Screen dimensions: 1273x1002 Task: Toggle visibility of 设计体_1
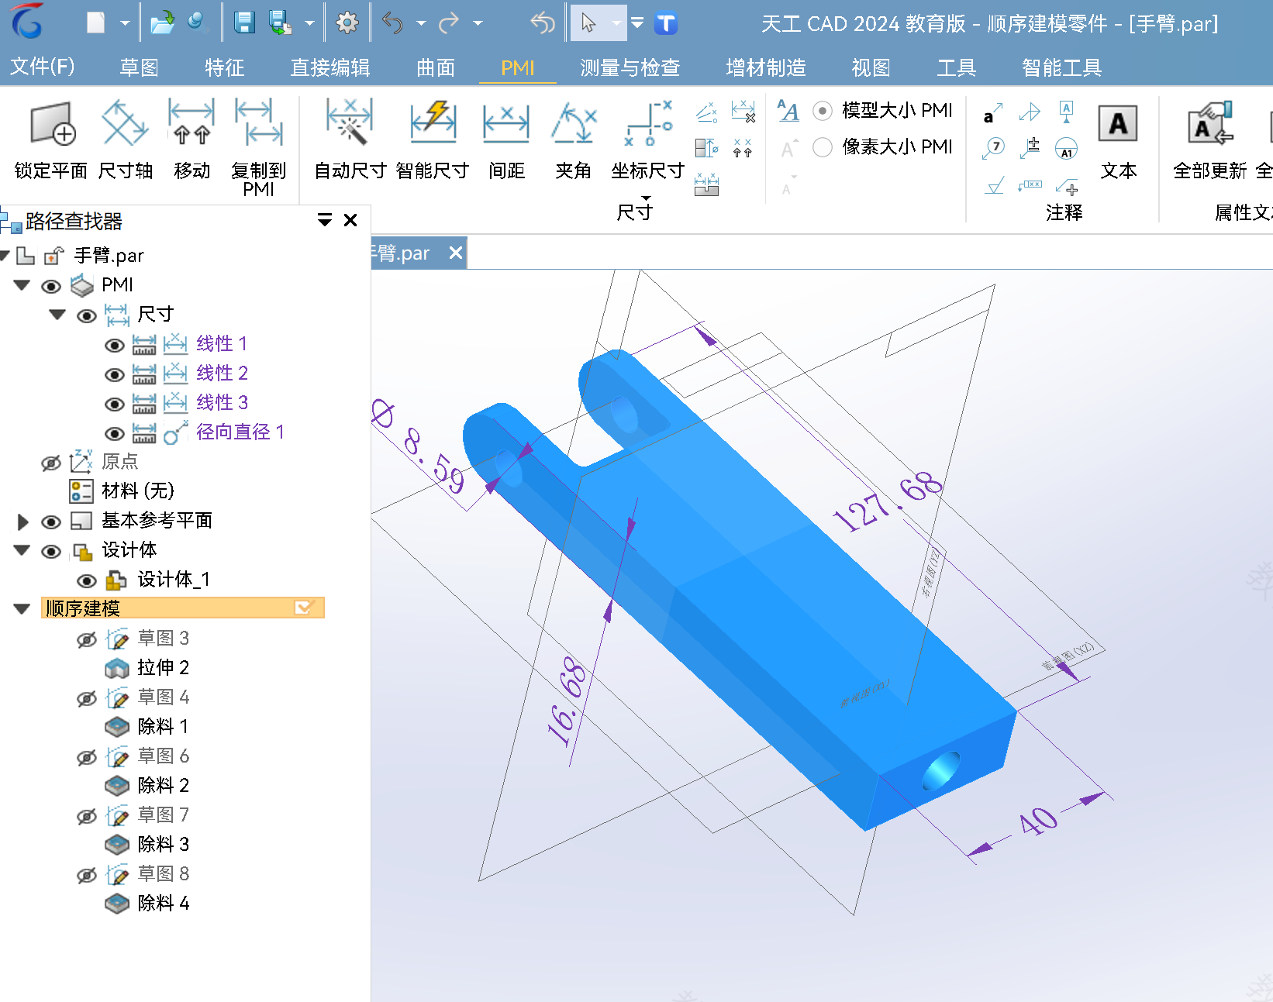[87, 581]
